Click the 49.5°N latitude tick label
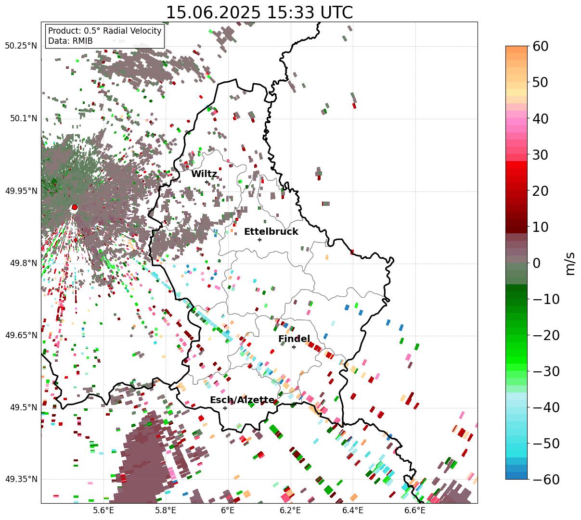581x520 pixels. [23, 407]
